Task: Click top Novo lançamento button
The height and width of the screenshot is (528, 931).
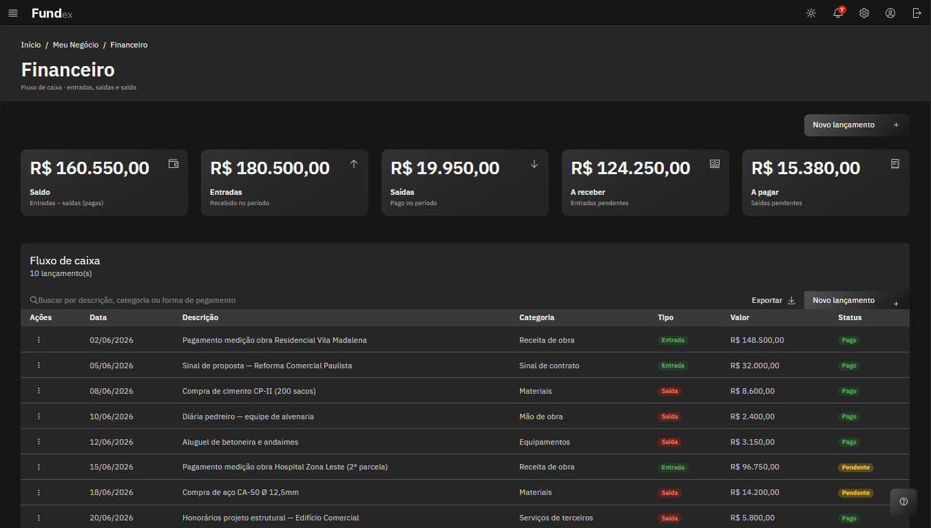Action: [857, 125]
